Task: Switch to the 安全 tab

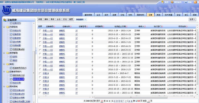Action: point(179,15)
